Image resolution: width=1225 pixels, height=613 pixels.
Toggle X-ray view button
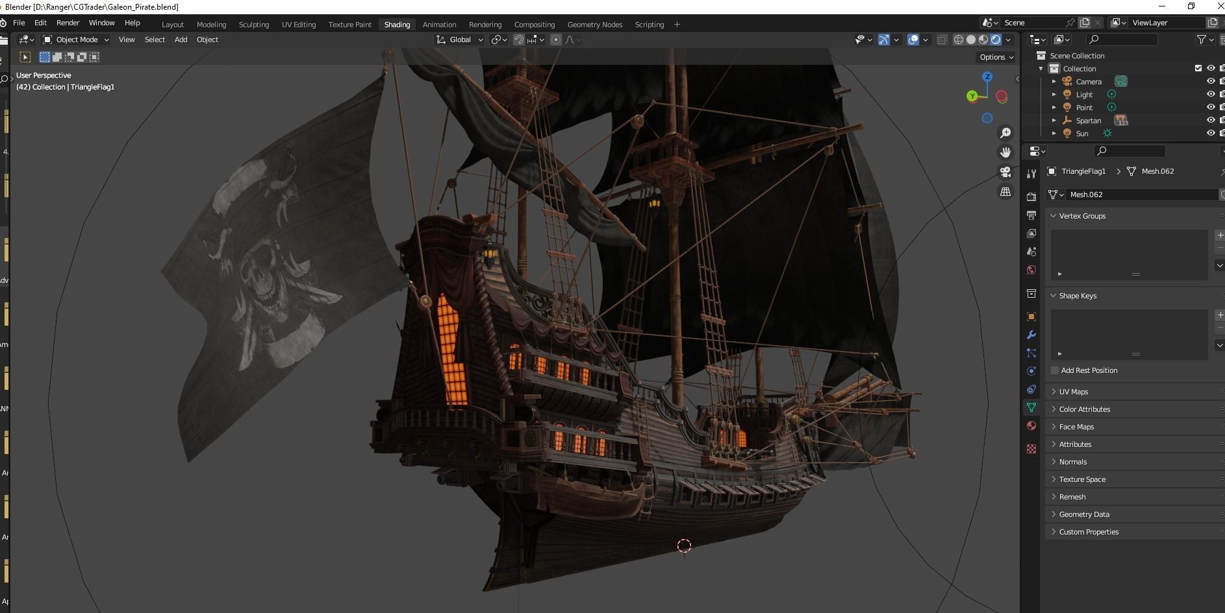[x=942, y=40]
